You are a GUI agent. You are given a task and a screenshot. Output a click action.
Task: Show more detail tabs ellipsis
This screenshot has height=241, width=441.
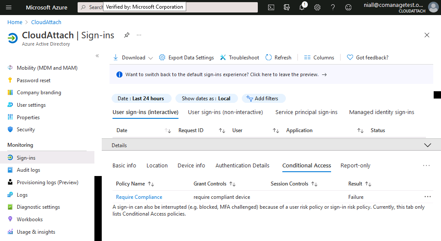click(x=426, y=166)
